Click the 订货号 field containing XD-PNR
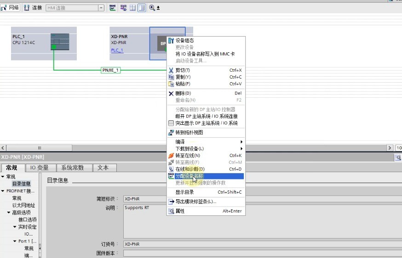 click(263, 244)
